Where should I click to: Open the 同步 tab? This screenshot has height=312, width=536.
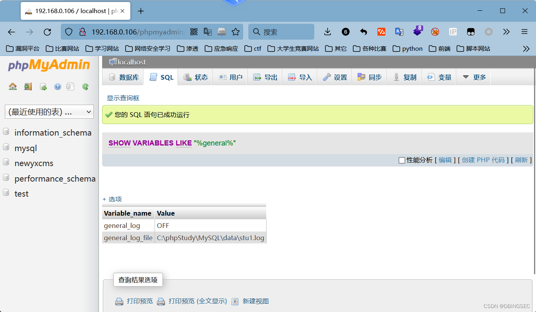pyautogui.click(x=369, y=77)
